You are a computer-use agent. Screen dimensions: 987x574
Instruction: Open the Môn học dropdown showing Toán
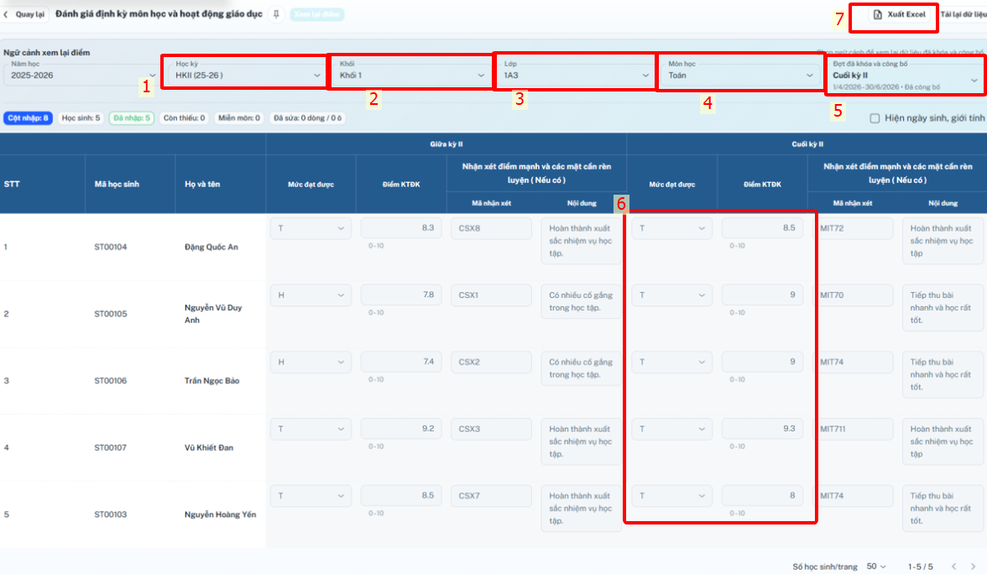coord(739,73)
